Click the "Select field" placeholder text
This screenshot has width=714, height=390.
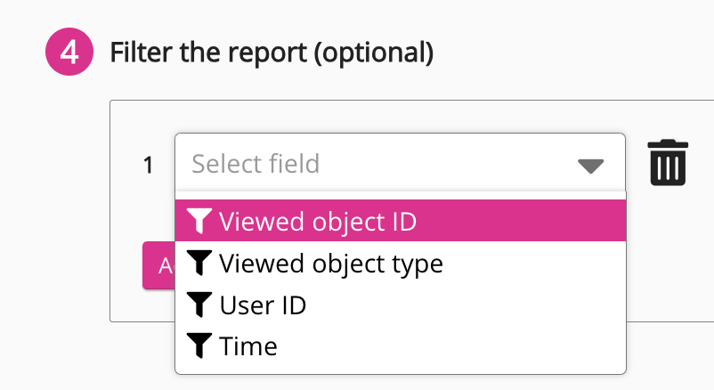(256, 164)
